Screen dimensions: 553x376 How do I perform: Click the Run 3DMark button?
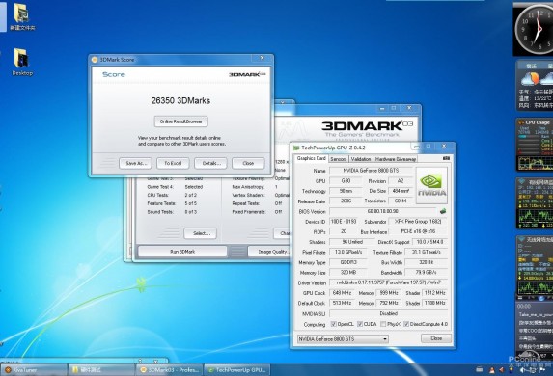(182, 252)
